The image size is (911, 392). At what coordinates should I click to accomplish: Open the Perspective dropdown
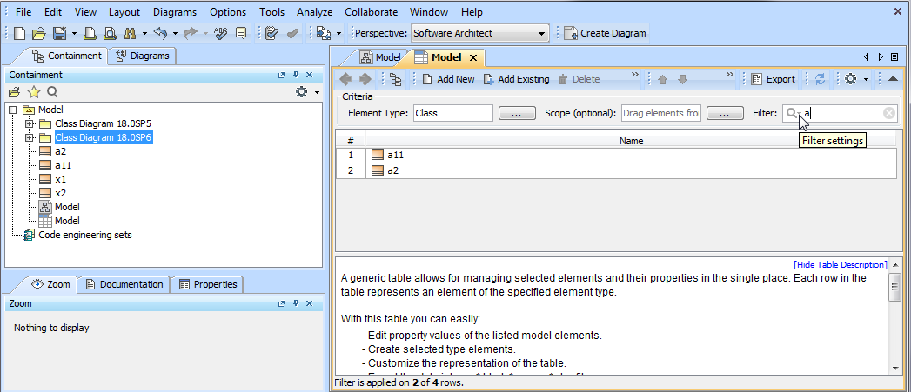point(542,33)
